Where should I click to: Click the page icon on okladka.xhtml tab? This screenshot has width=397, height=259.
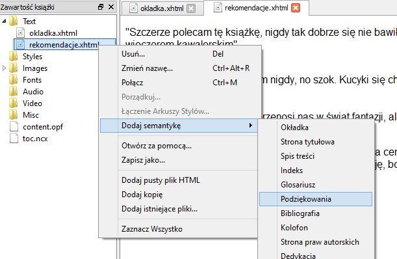click(x=133, y=8)
